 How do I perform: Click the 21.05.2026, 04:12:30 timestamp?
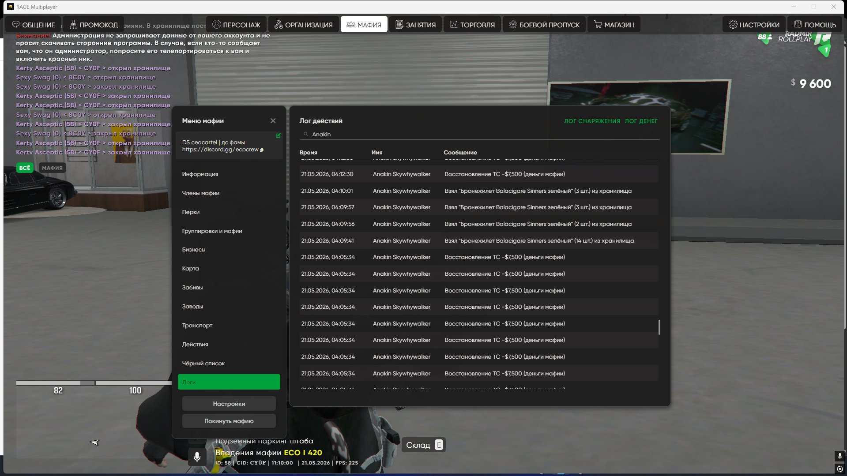[x=327, y=174]
